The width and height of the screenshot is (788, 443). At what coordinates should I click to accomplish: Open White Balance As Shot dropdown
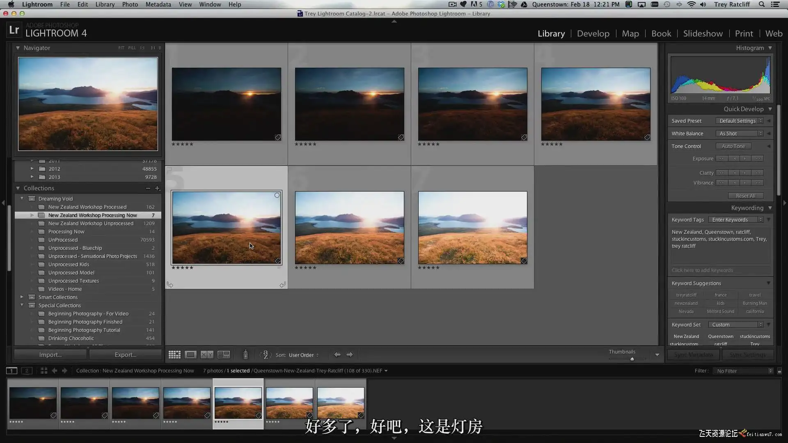point(740,134)
